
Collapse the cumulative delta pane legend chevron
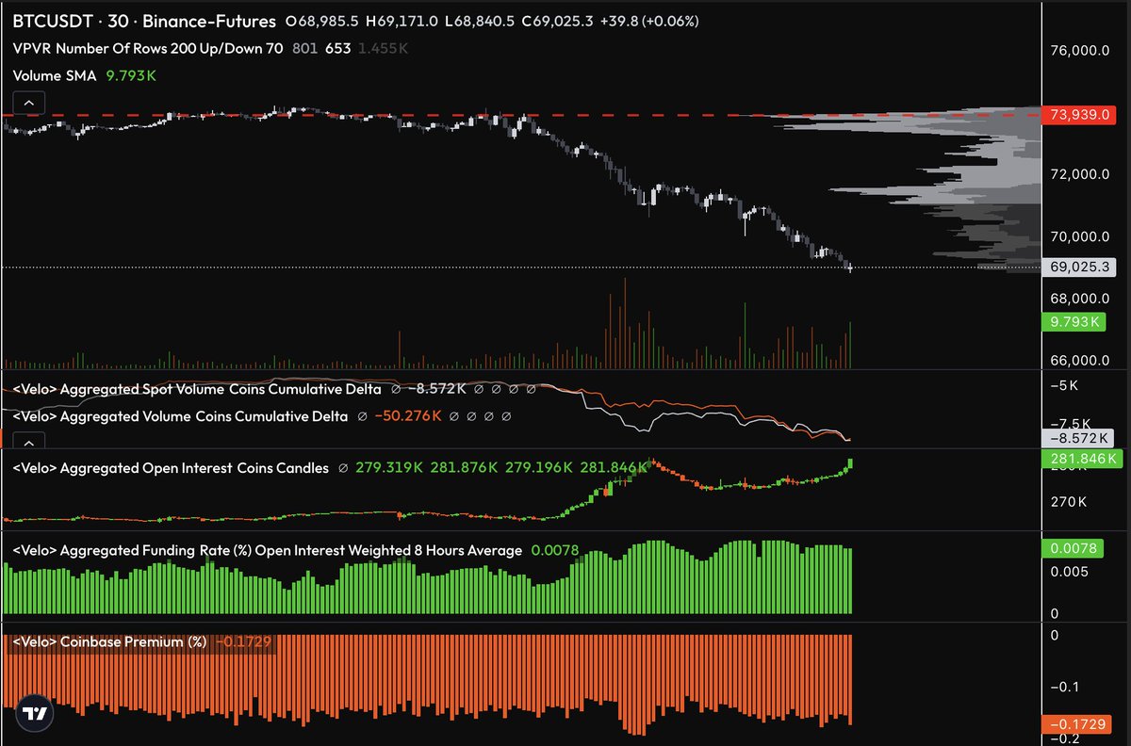29,442
